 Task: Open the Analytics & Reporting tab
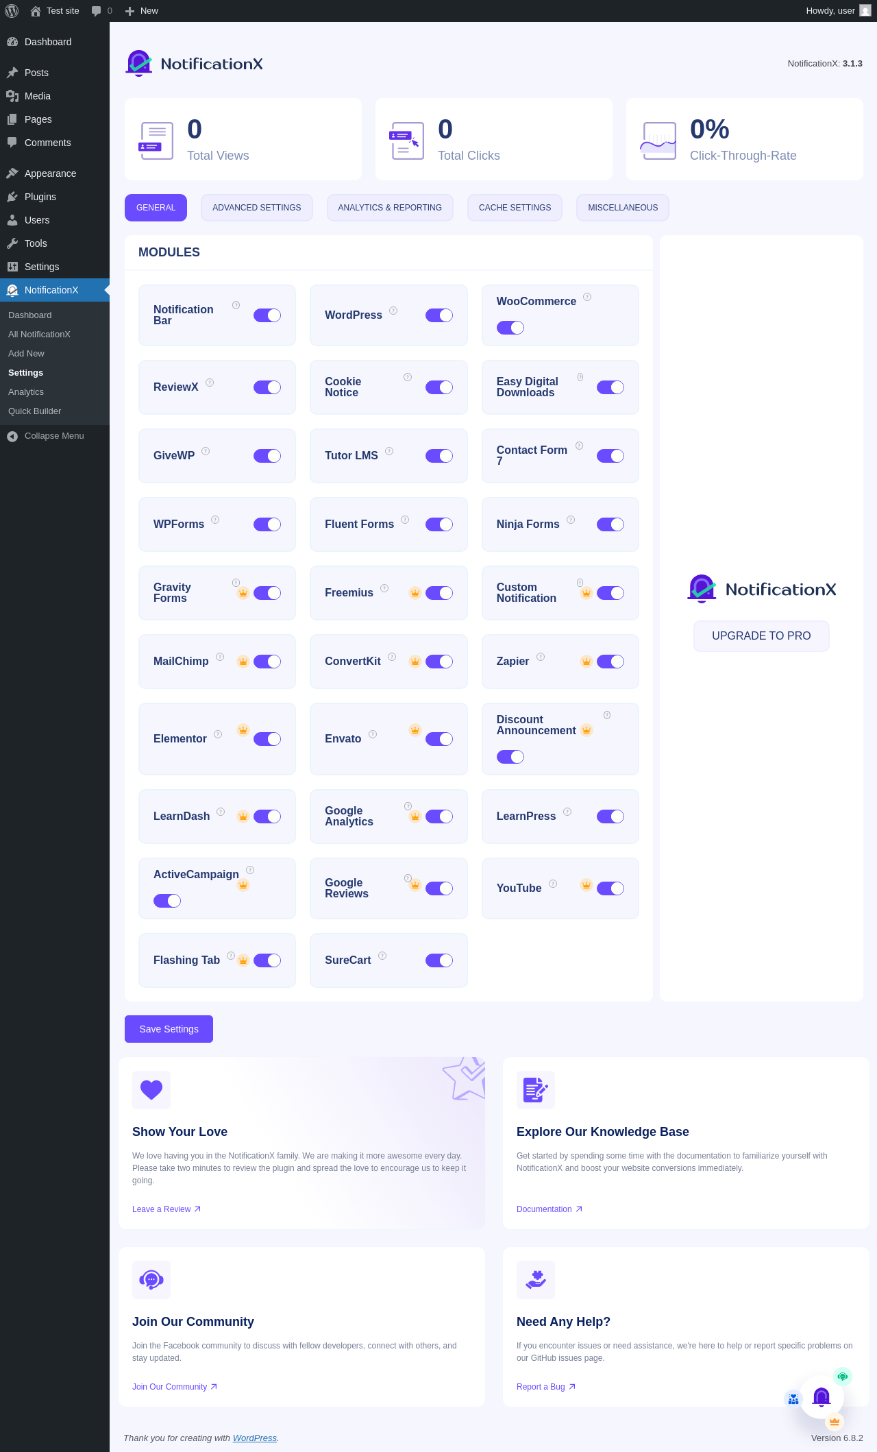tap(390, 208)
